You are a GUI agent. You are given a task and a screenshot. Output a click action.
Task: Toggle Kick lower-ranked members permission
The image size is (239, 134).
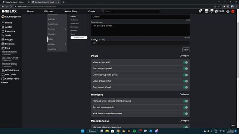tap(185, 114)
